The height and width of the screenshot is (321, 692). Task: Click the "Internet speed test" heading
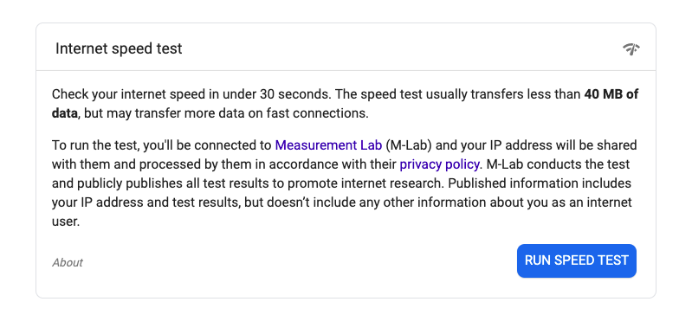pyautogui.click(x=119, y=48)
